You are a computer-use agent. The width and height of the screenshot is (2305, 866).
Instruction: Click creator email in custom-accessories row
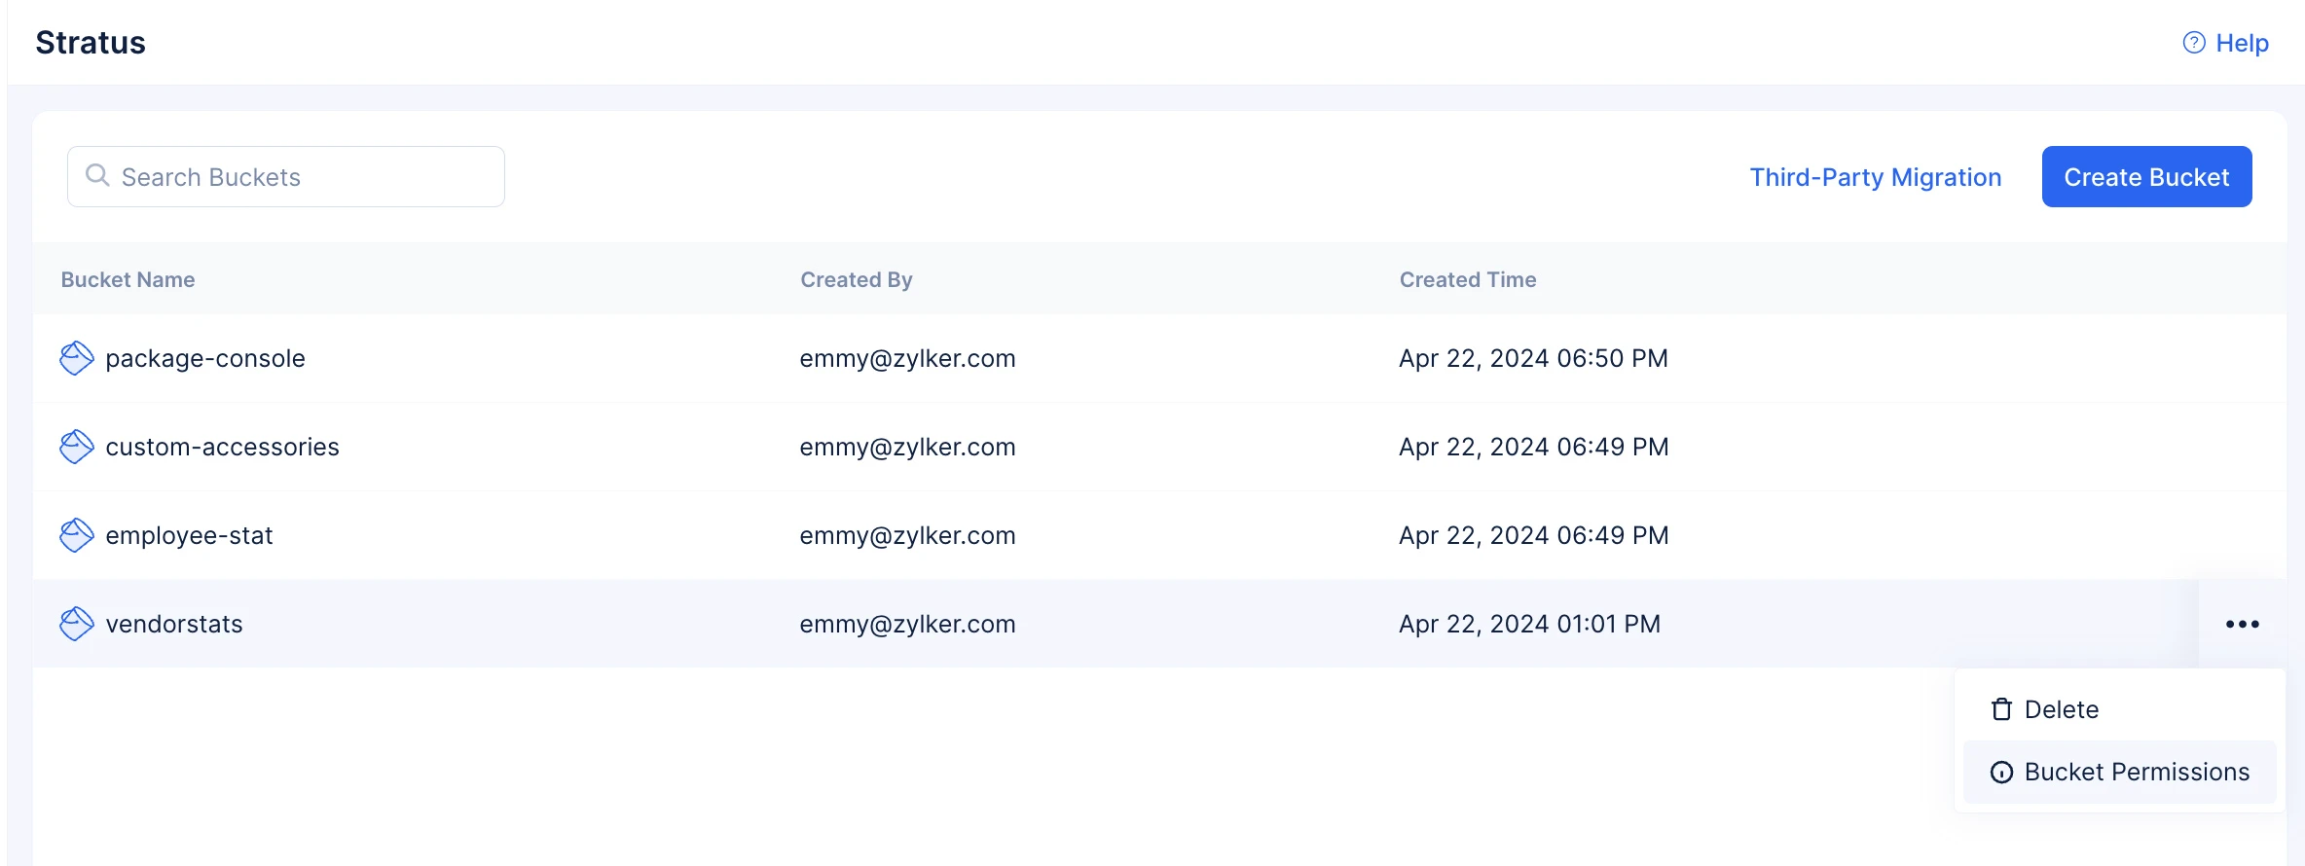(x=907, y=447)
